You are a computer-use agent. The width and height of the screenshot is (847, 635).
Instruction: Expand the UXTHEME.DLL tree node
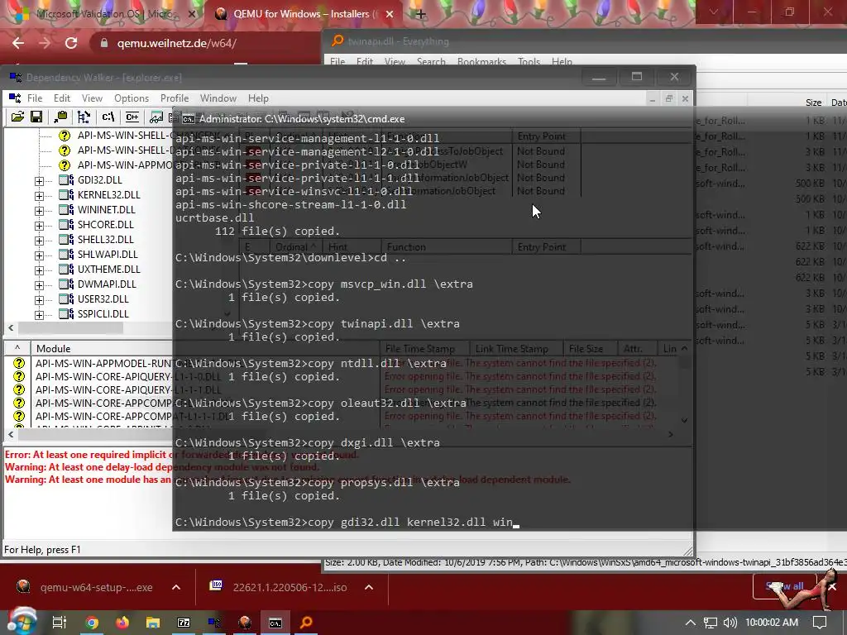pos(39,270)
